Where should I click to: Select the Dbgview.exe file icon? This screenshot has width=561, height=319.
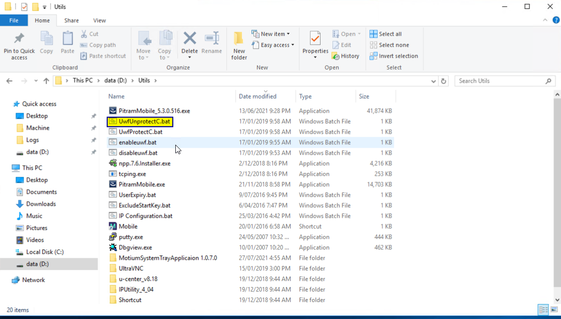(113, 247)
